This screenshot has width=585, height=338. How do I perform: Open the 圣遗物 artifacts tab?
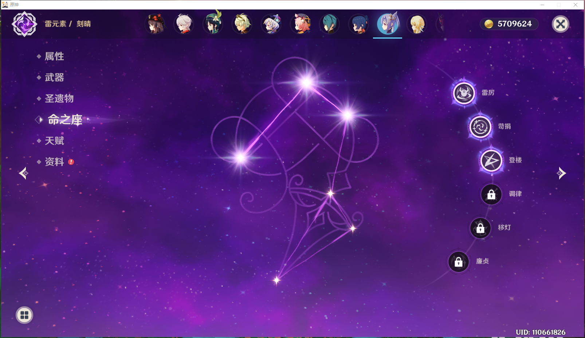[x=59, y=99]
